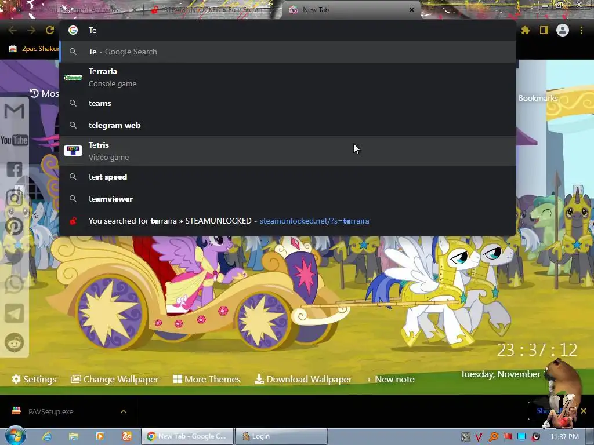The height and width of the screenshot is (445, 594).
Task: Switch to the STEAMUNLOCKED tab
Action: 212,10
